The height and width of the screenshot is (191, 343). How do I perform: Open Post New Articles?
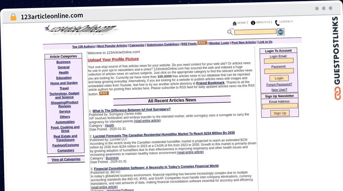coord(244,42)
